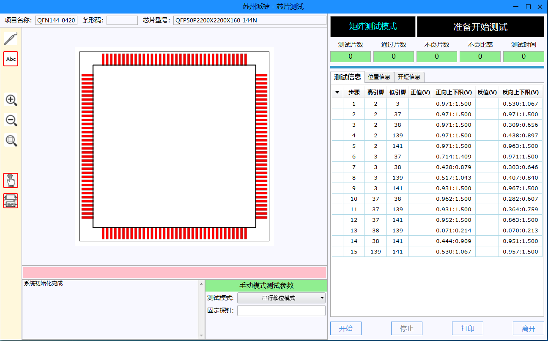Click the 芯片型号 field
This screenshot has height=341, width=548.
coord(250,20)
